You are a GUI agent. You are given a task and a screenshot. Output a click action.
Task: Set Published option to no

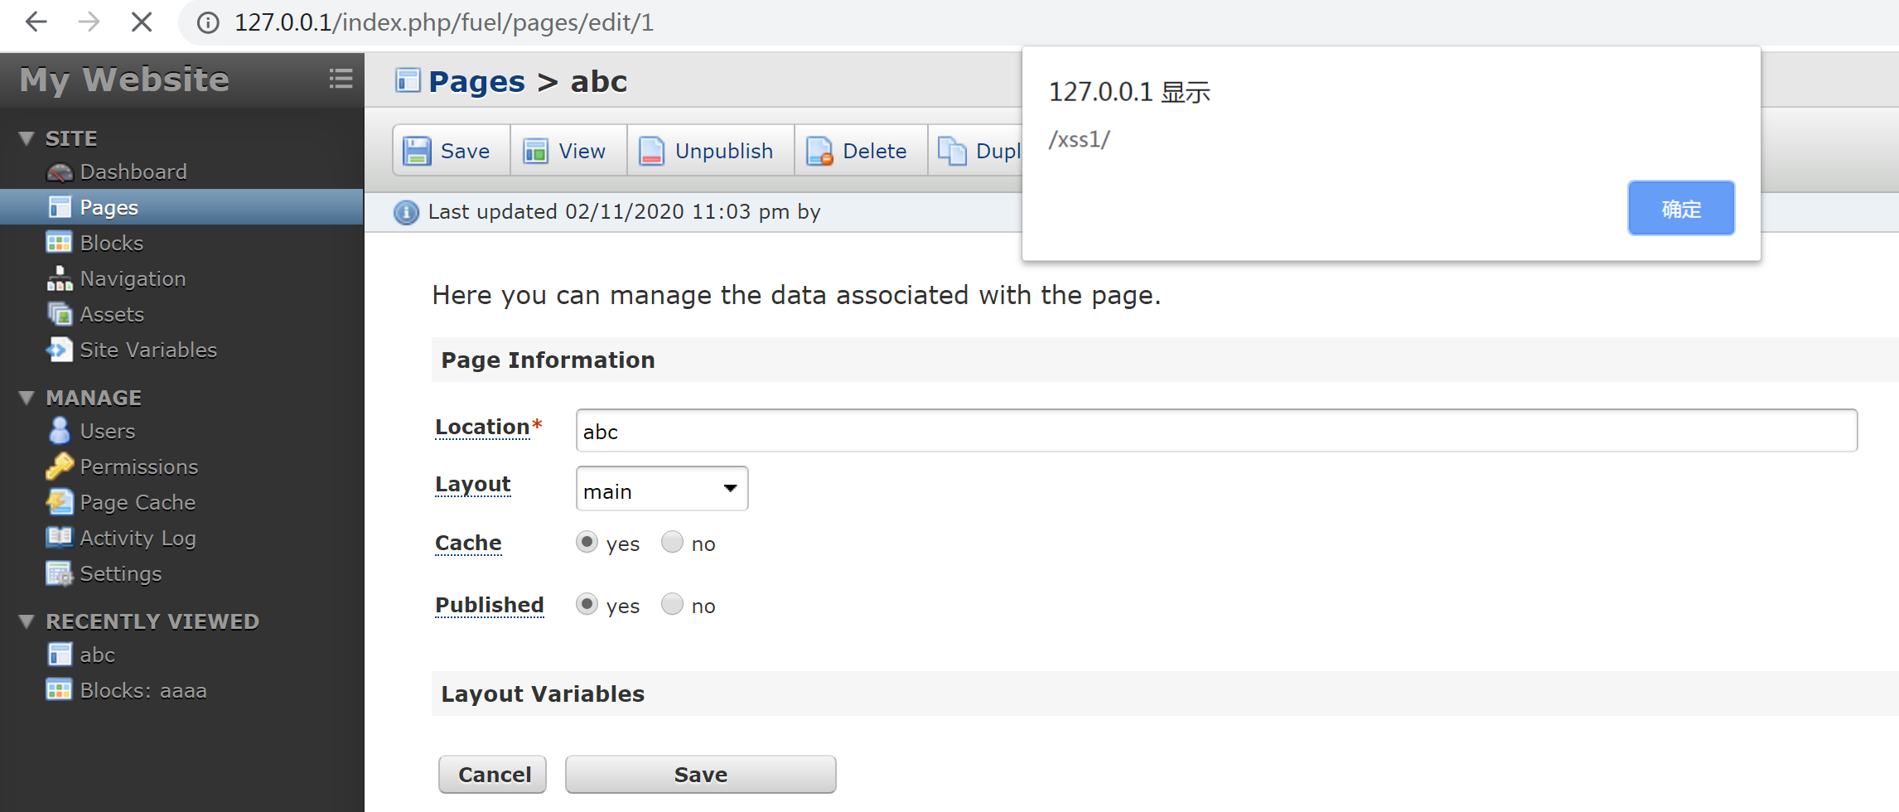pyautogui.click(x=672, y=604)
